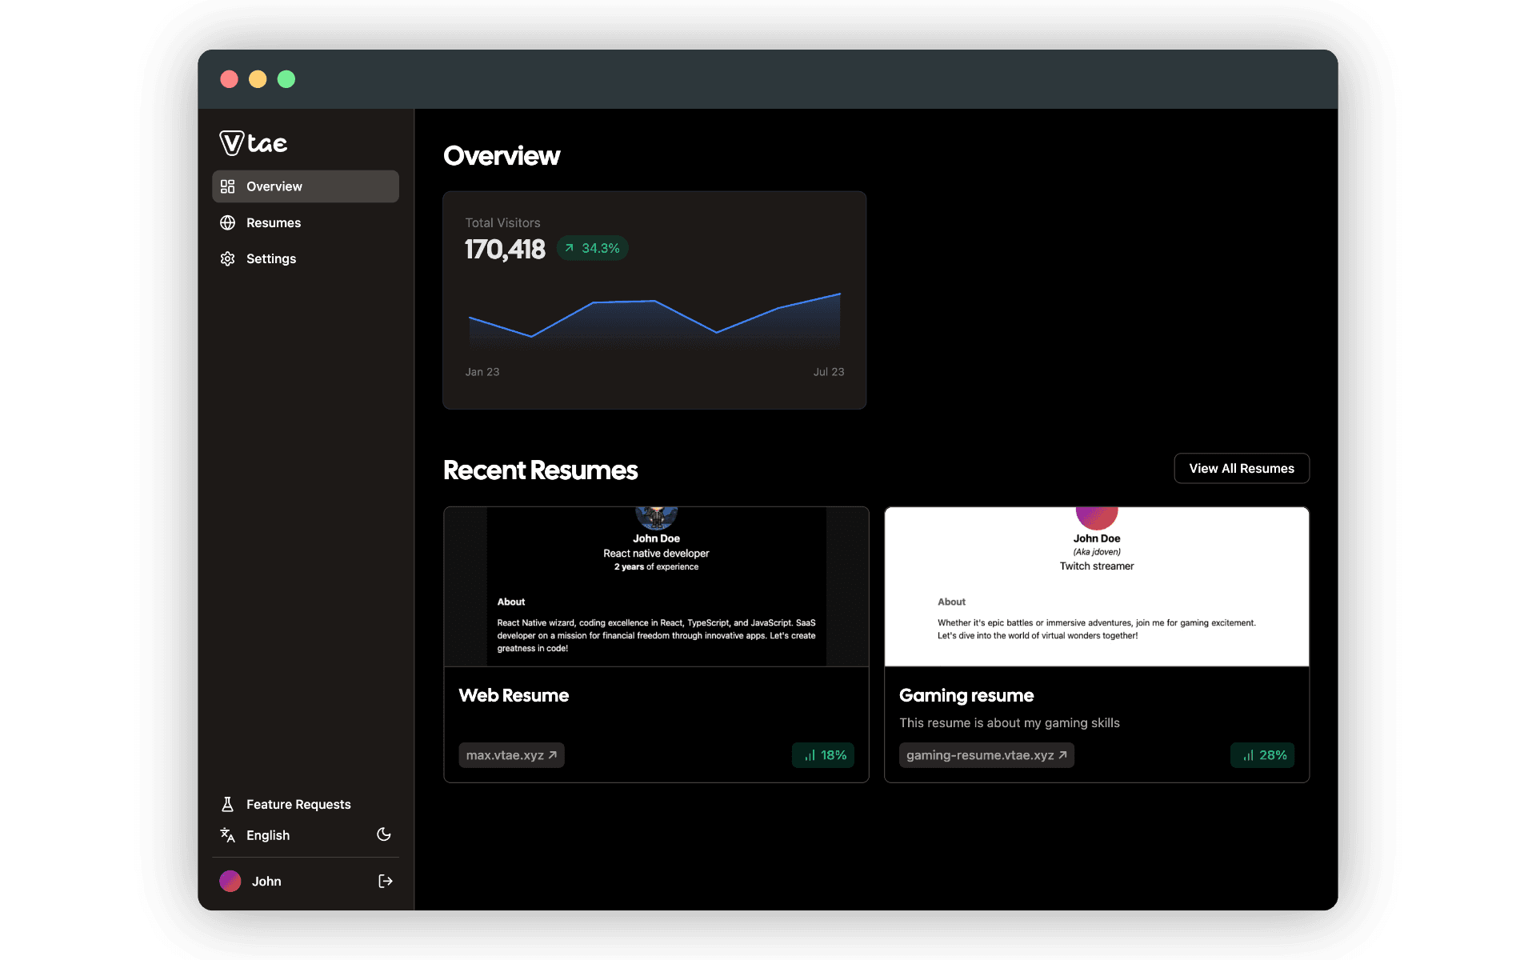Click the dark mode moon icon
1536x960 pixels.
click(384, 835)
